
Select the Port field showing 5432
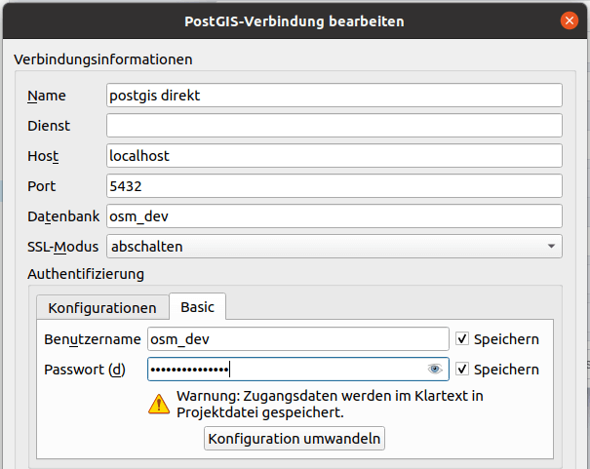(334, 186)
